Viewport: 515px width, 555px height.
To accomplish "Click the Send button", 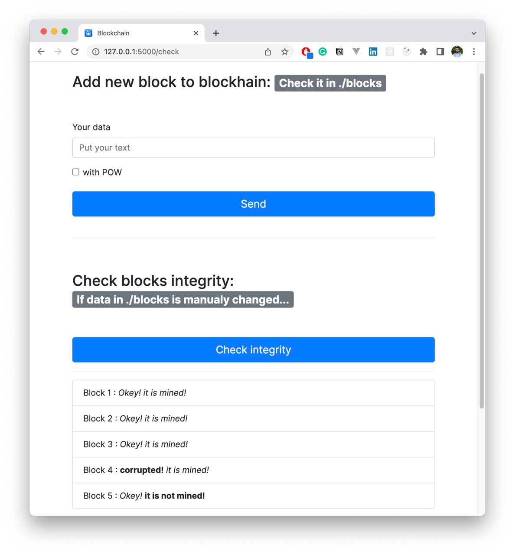I will pyautogui.click(x=254, y=204).
